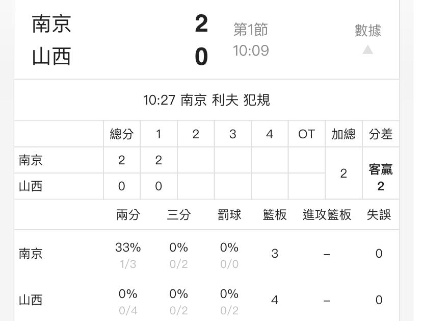Select the 罰球 stats column header

click(x=229, y=215)
